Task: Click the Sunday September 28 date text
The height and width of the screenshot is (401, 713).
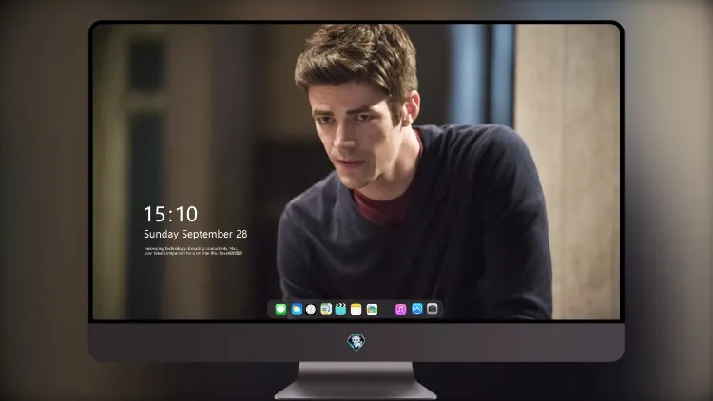Action: pyautogui.click(x=196, y=234)
